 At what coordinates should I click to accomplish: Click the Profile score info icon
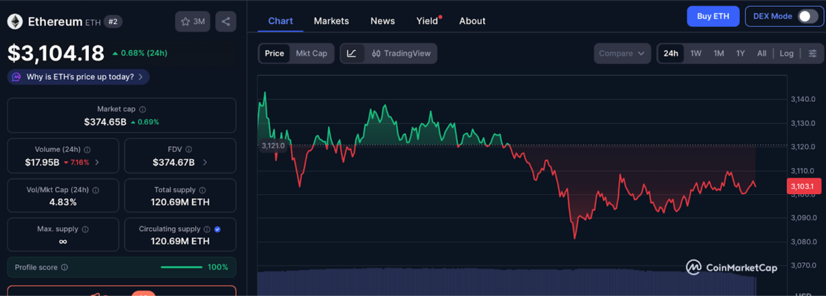point(64,267)
